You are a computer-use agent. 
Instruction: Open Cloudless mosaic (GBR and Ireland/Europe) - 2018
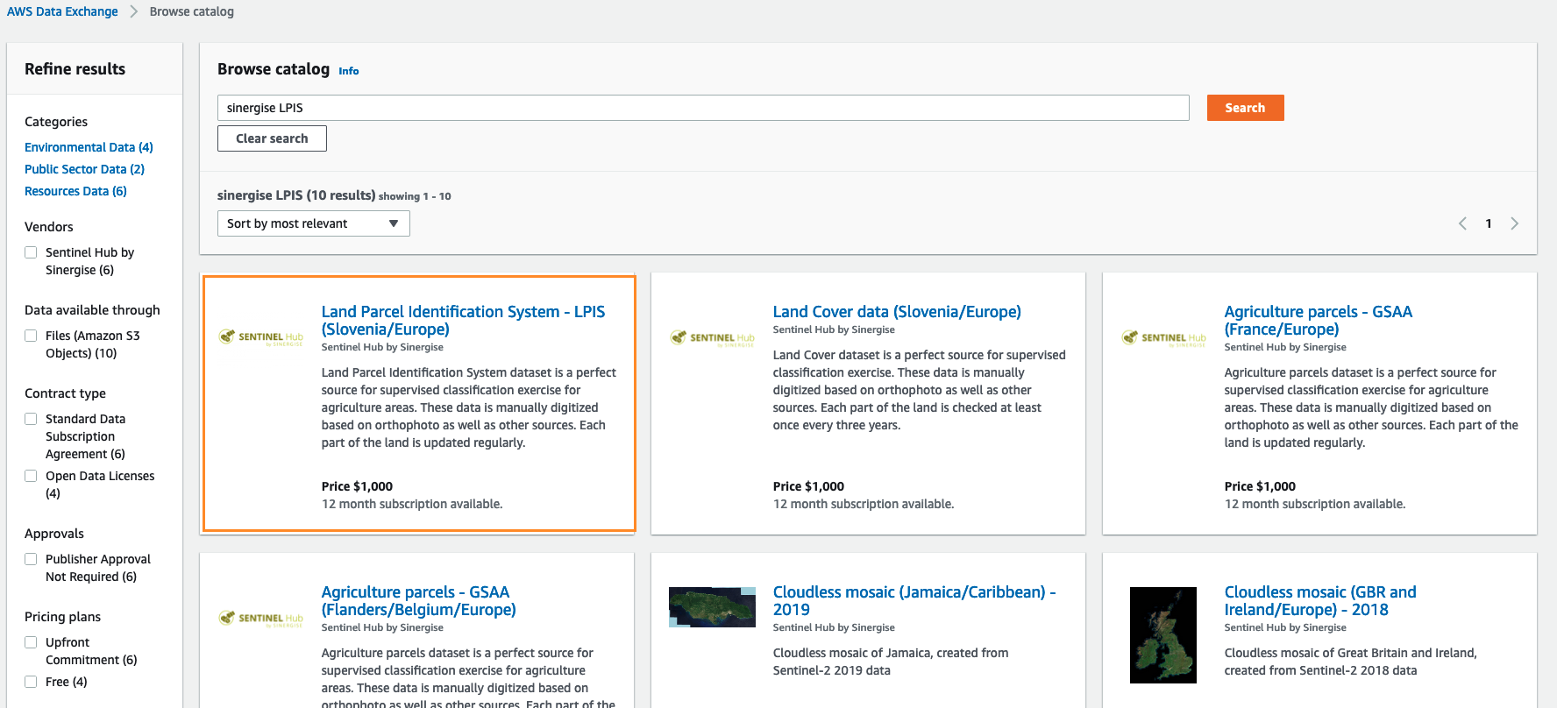tap(1320, 601)
